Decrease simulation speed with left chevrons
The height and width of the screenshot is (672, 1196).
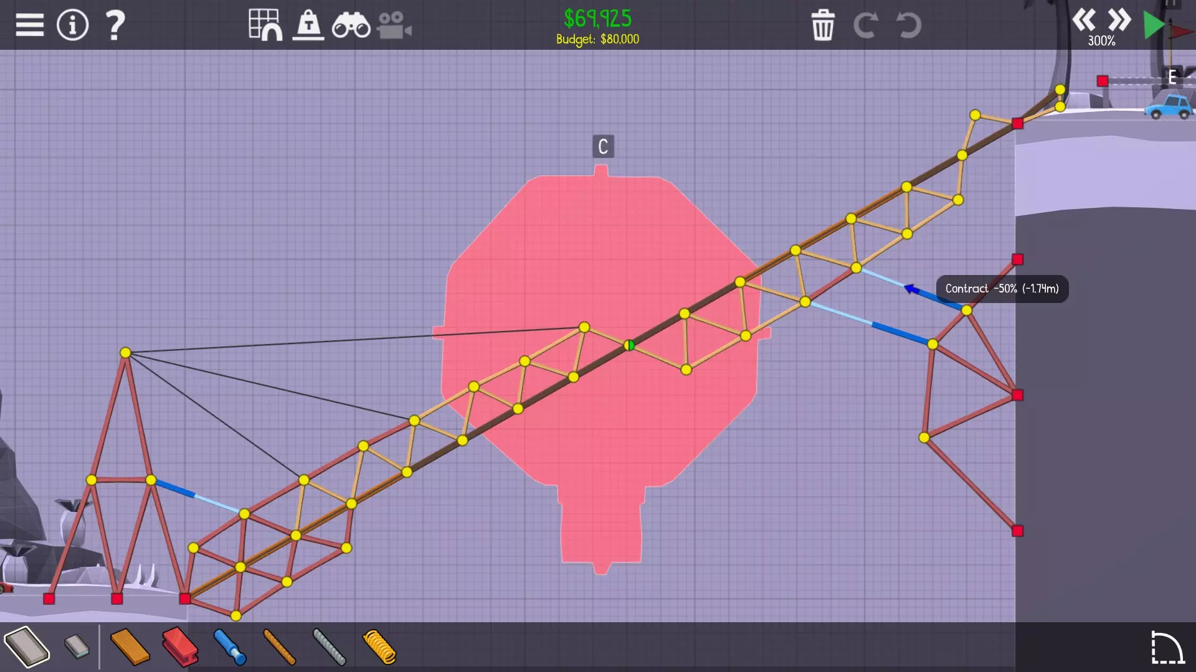[x=1083, y=20]
